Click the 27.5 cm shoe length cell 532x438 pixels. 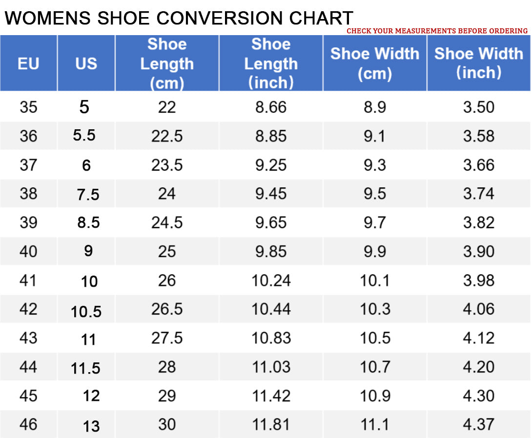(x=167, y=338)
